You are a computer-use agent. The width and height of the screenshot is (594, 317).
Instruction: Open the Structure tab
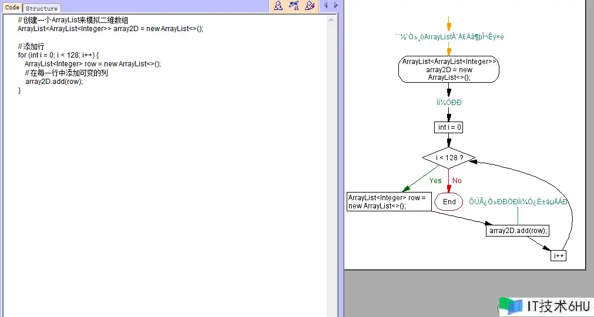[x=42, y=8]
